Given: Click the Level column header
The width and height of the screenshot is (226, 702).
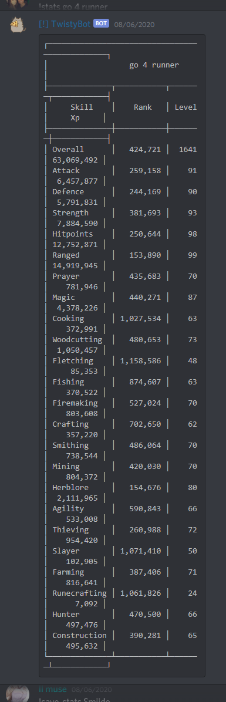Looking at the screenshot, I should [x=185, y=107].
